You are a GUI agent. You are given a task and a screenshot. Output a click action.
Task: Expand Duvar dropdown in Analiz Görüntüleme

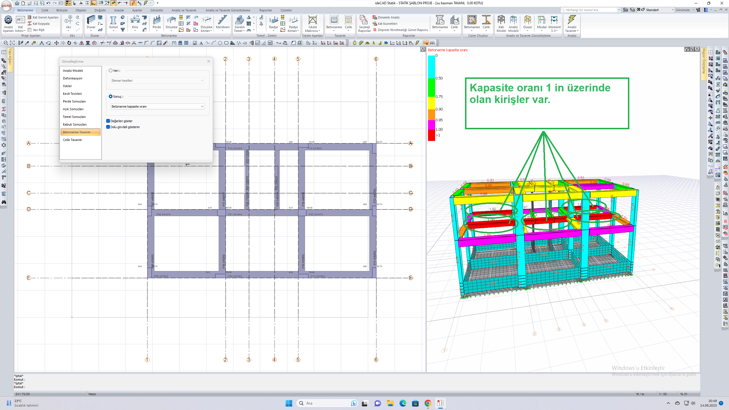click(x=527, y=31)
